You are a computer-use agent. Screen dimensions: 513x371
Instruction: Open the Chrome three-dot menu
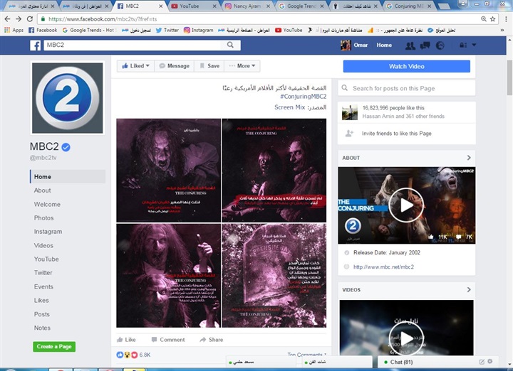click(506, 19)
